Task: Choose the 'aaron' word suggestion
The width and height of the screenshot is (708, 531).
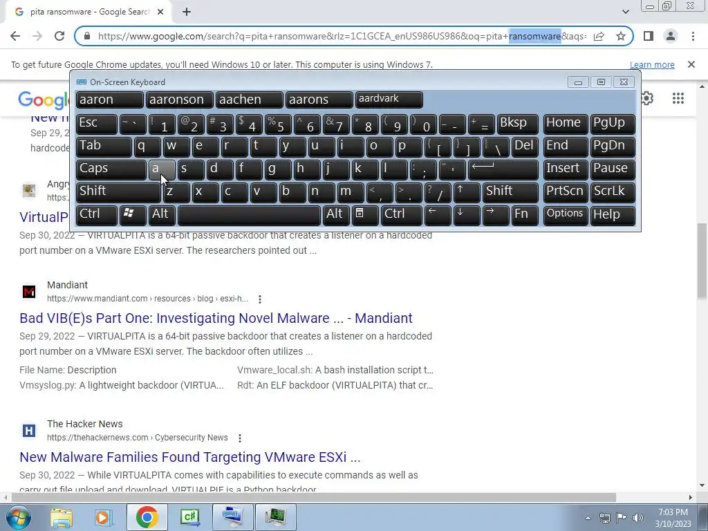Action: [x=110, y=100]
